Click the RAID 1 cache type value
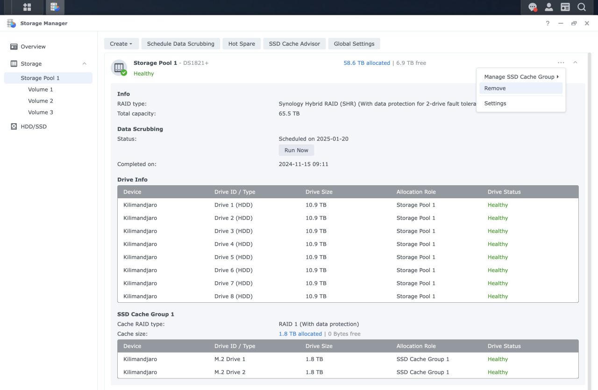The height and width of the screenshot is (390, 598). coord(319,324)
